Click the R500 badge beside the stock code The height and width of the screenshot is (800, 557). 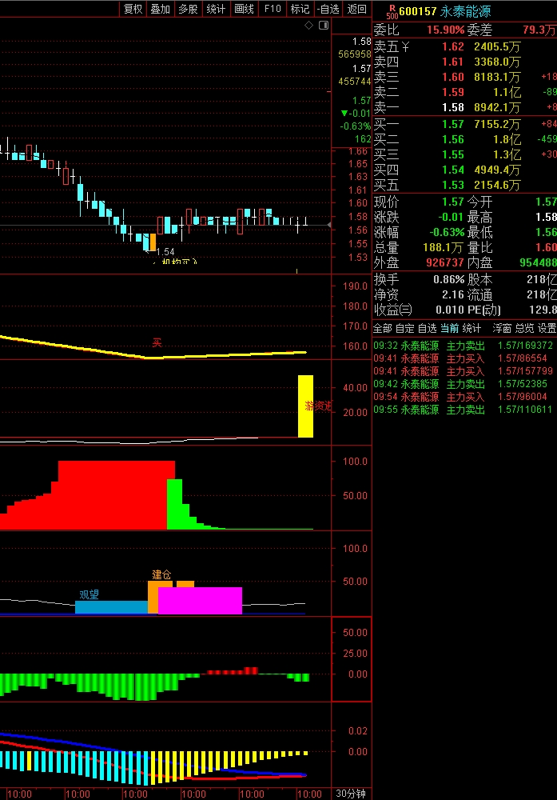point(392,12)
